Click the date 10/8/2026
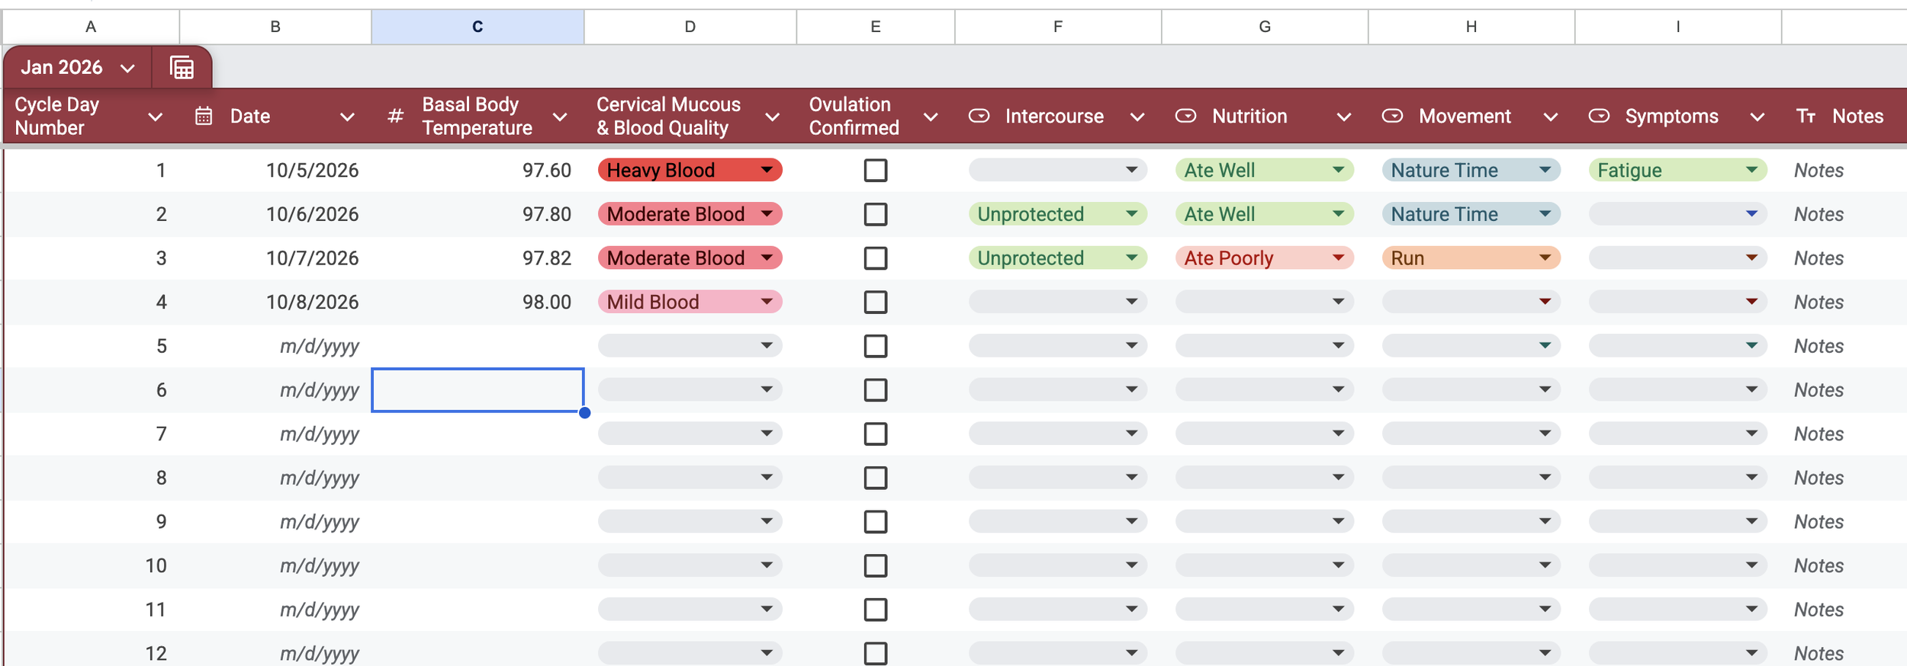 312,302
